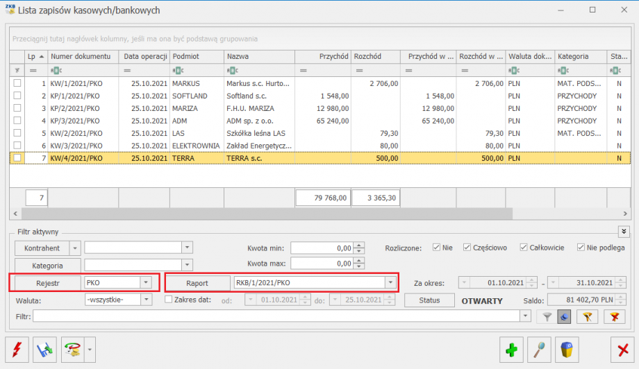This screenshot has width=639, height=369.
Task: Adjust Kwota max spinner arrows
Action: 358,264
